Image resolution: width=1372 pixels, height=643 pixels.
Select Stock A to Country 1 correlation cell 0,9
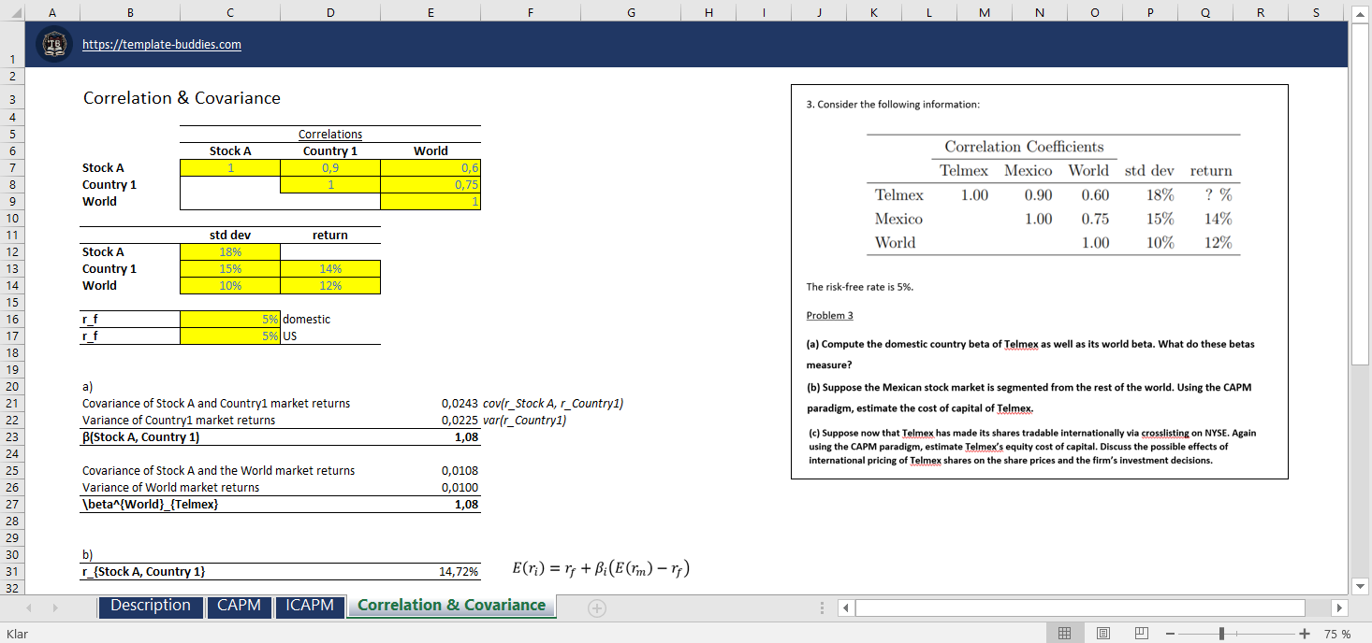pos(330,167)
